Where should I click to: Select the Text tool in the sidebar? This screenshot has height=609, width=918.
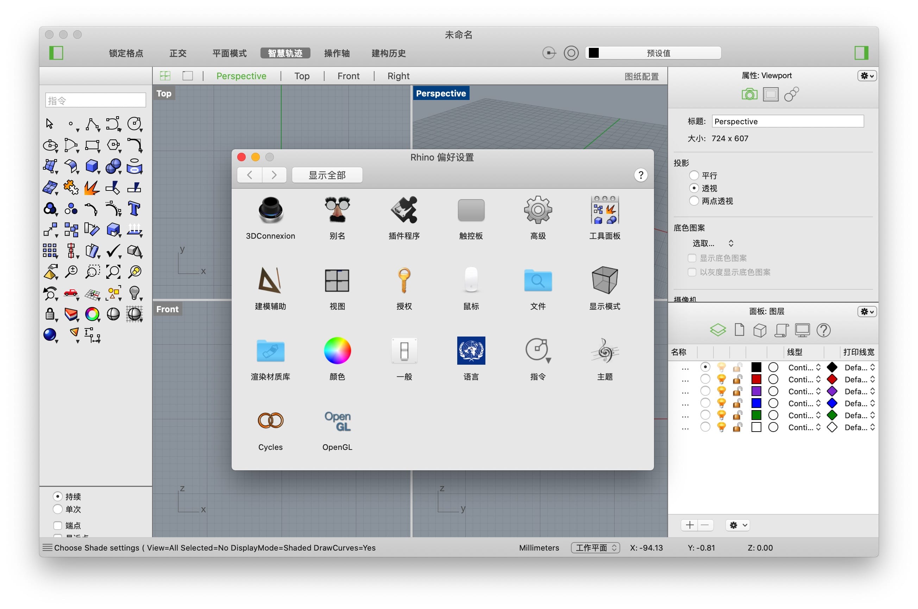134,208
